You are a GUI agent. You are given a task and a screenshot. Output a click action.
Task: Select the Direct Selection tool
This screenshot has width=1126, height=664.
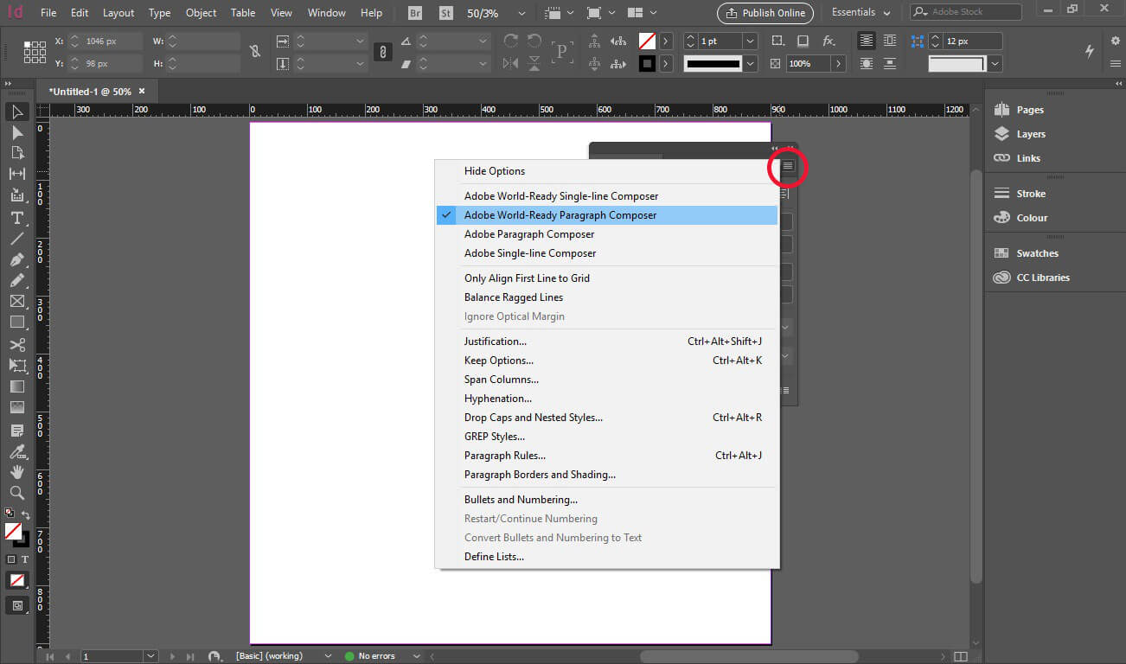click(17, 132)
